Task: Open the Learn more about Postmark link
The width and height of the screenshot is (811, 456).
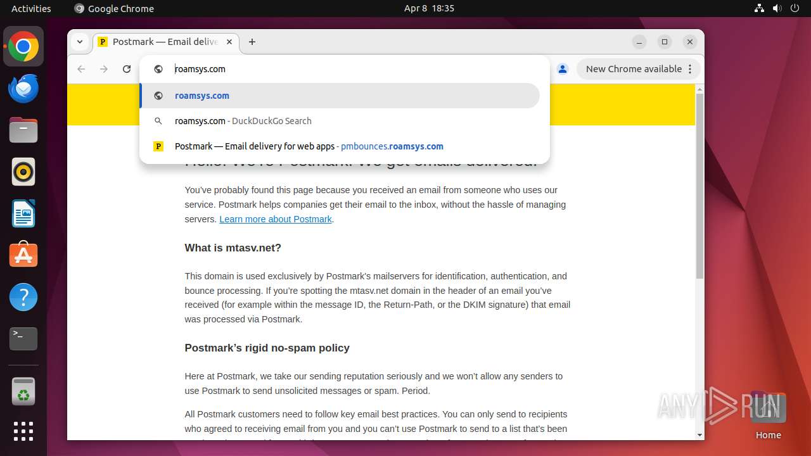Action: pyautogui.click(x=276, y=219)
